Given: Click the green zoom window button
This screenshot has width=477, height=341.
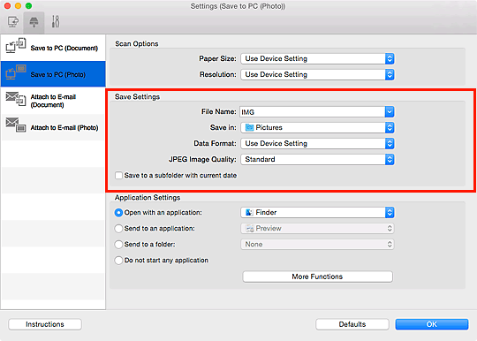Looking at the screenshot, I should (x=28, y=6).
